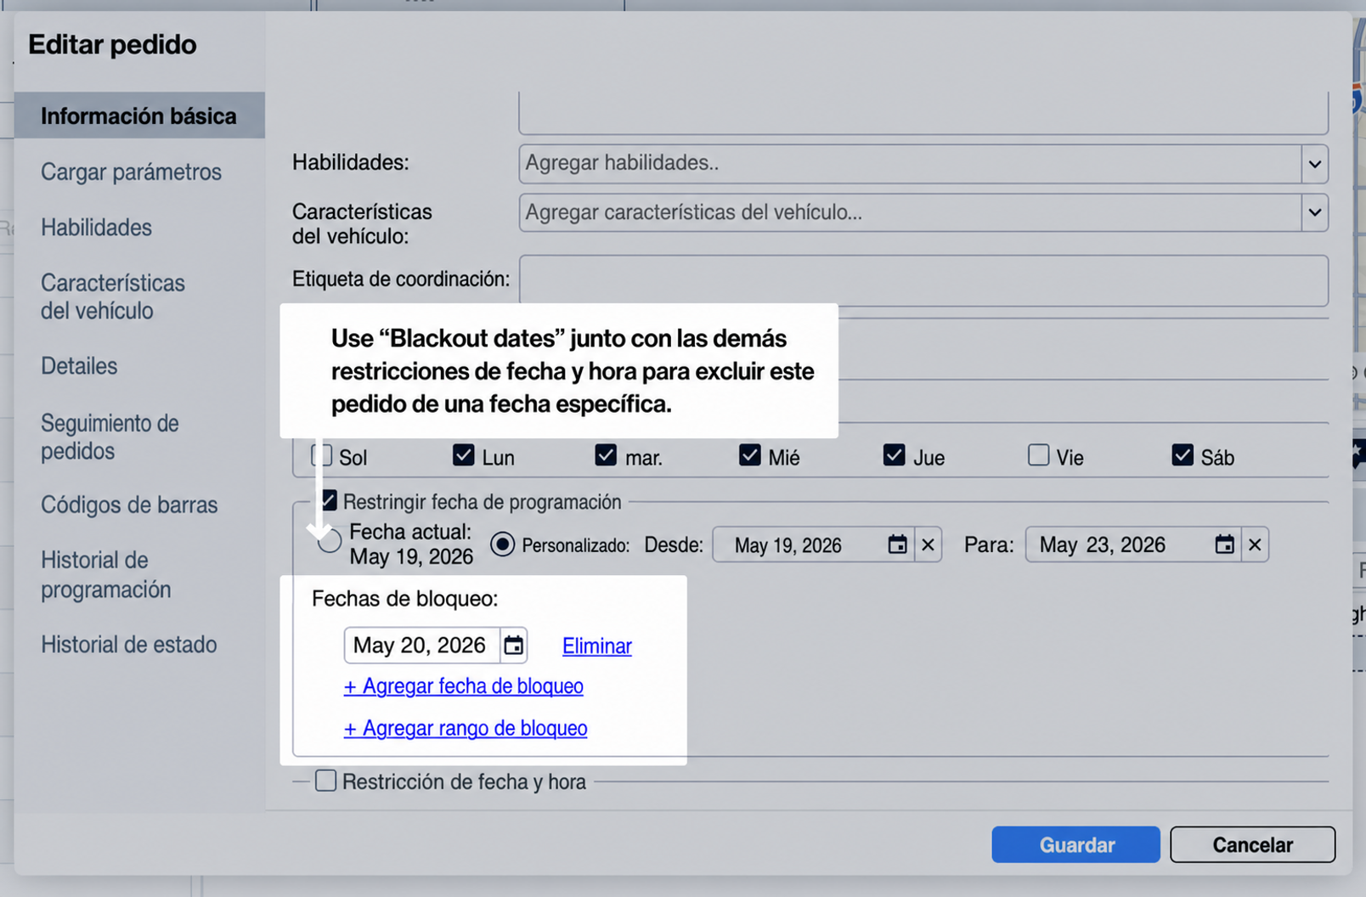Open calendar picker for Para date
This screenshot has width=1366, height=897.
(1224, 544)
